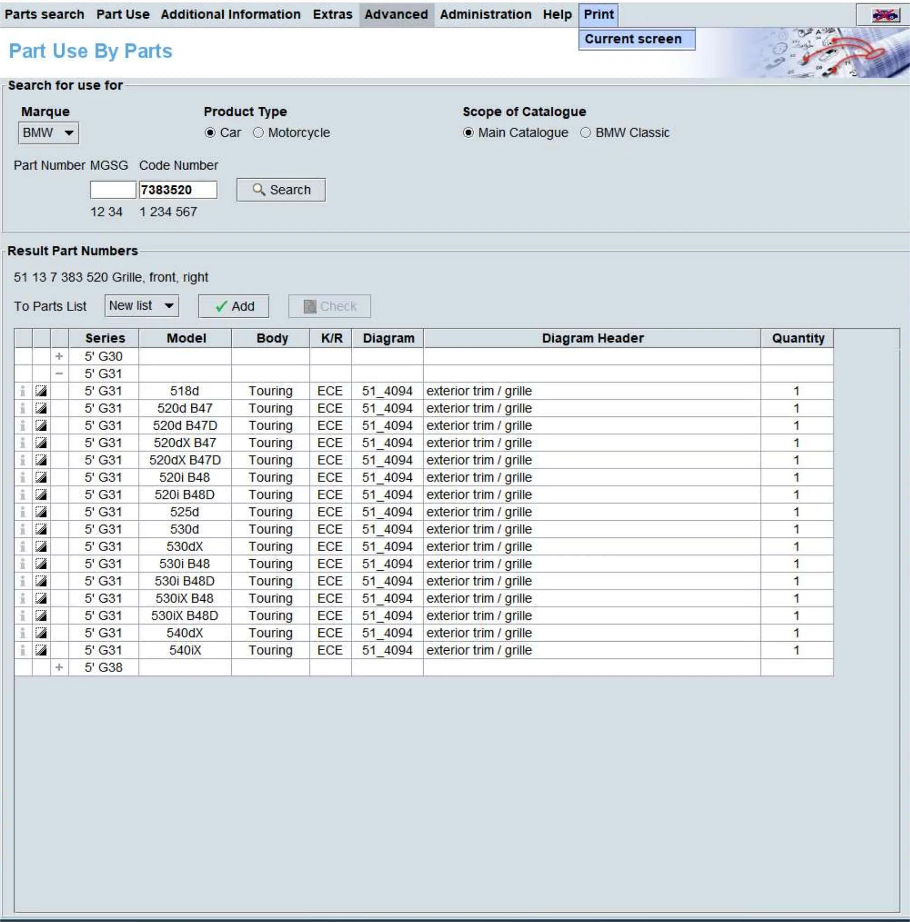Image resolution: width=910 pixels, height=922 pixels.
Task: Open the diagram image icon for 530i B48D
Action: (41, 581)
